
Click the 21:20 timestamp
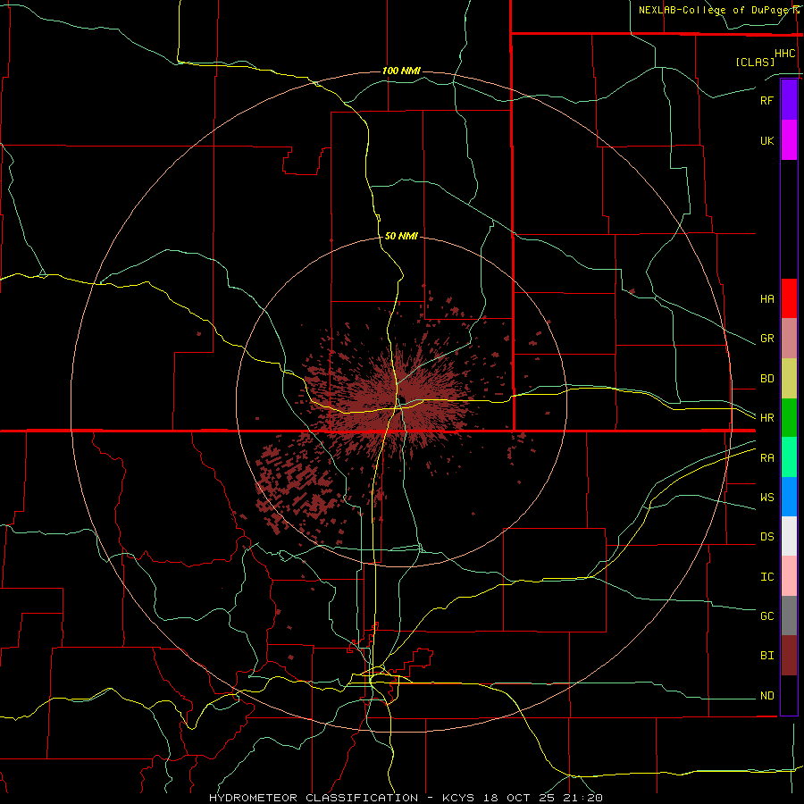pos(582,798)
